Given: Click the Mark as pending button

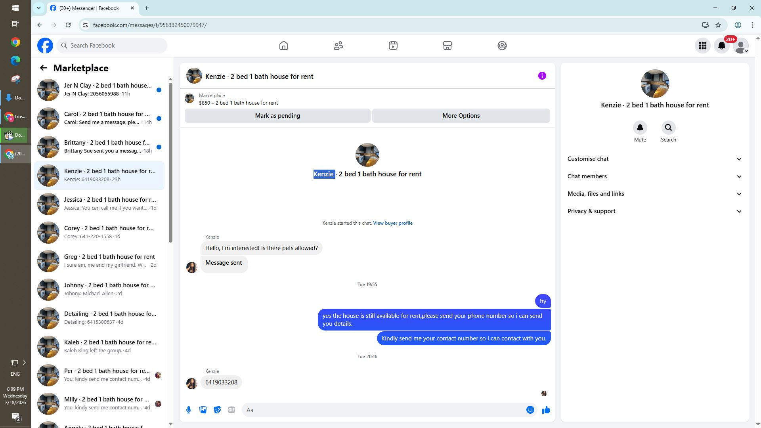Looking at the screenshot, I should pos(277,116).
